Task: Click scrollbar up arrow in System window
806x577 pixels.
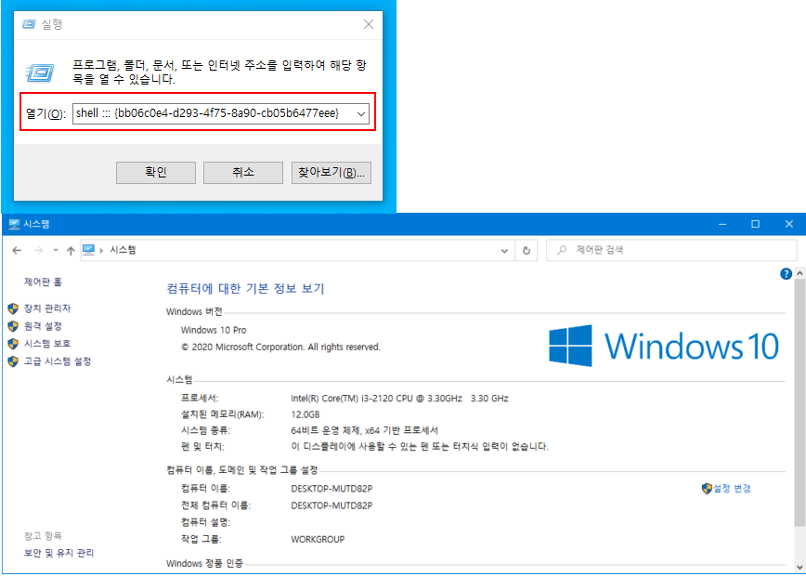Action: (x=799, y=273)
